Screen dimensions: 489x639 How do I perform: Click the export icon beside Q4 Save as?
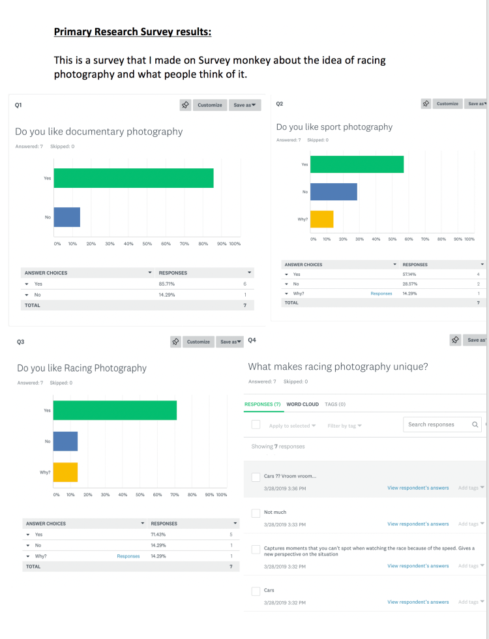click(455, 340)
